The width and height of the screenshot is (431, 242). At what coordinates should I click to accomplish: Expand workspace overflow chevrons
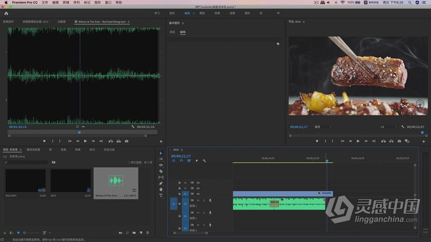coord(278,13)
